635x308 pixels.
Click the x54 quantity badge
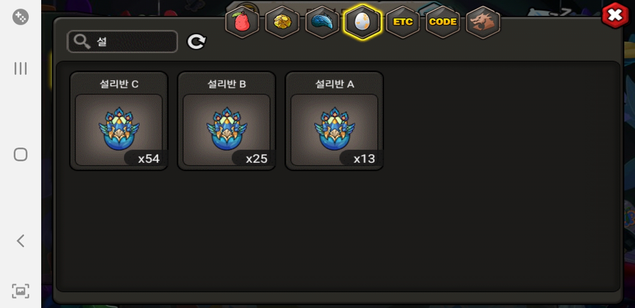tap(146, 159)
